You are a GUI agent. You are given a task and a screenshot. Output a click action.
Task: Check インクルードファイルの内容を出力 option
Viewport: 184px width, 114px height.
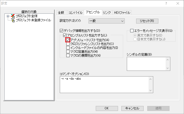point(68,48)
